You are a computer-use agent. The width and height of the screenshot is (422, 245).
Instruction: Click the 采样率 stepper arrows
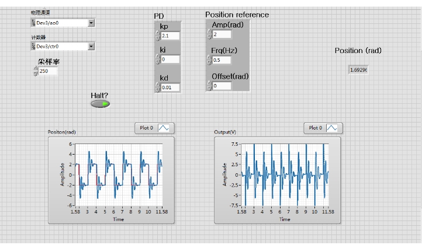click(x=35, y=71)
